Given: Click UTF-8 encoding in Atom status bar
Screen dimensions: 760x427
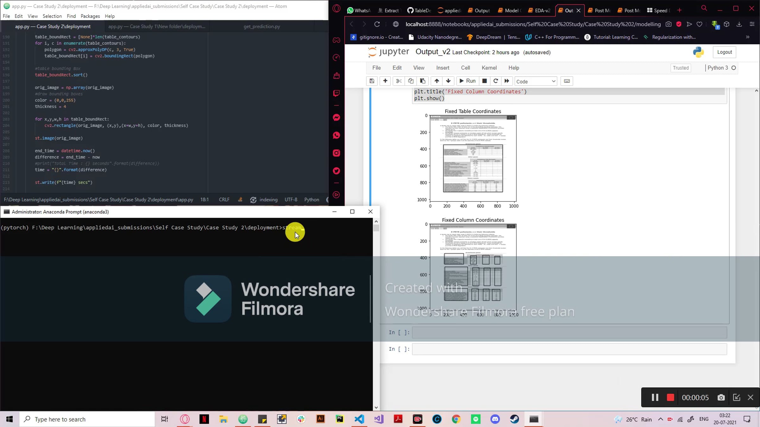Looking at the screenshot, I should 291,200.
